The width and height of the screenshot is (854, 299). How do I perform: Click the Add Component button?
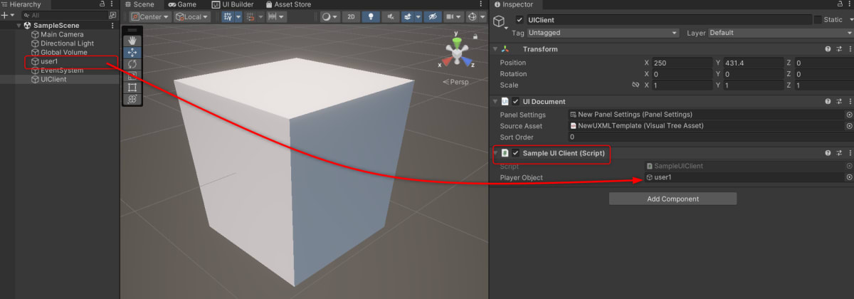[x=673, y=199]
